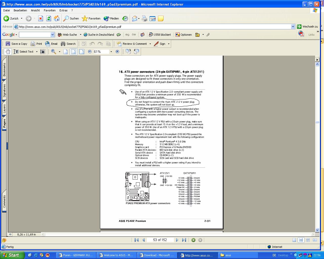Activate the Select Text tool

pyautogui.click(x=24, y=52)
